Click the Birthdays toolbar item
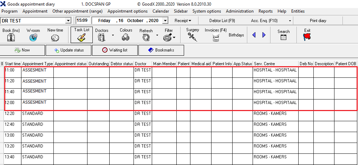The width and height of the screenshot is (358, 165). [x=236, y=35]
